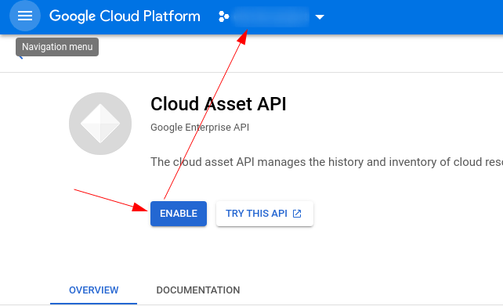
Task: Click the Google Cloud Platform logo text
Action: [125, 16]
